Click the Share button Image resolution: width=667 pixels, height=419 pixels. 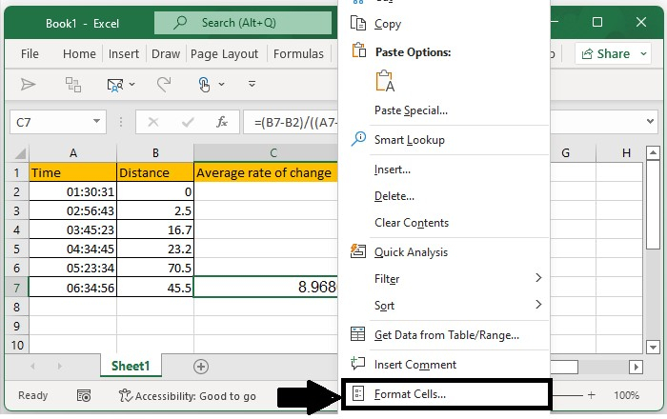(x=606, y=54)
